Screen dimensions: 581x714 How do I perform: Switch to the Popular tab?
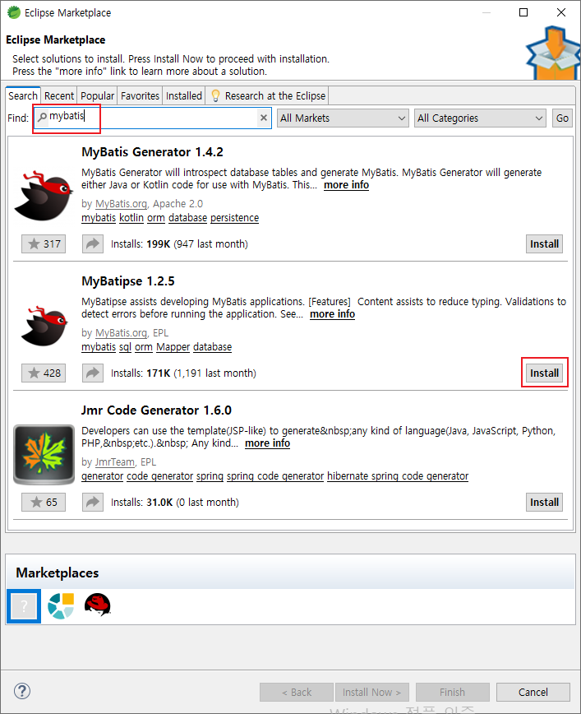(97, 95)
